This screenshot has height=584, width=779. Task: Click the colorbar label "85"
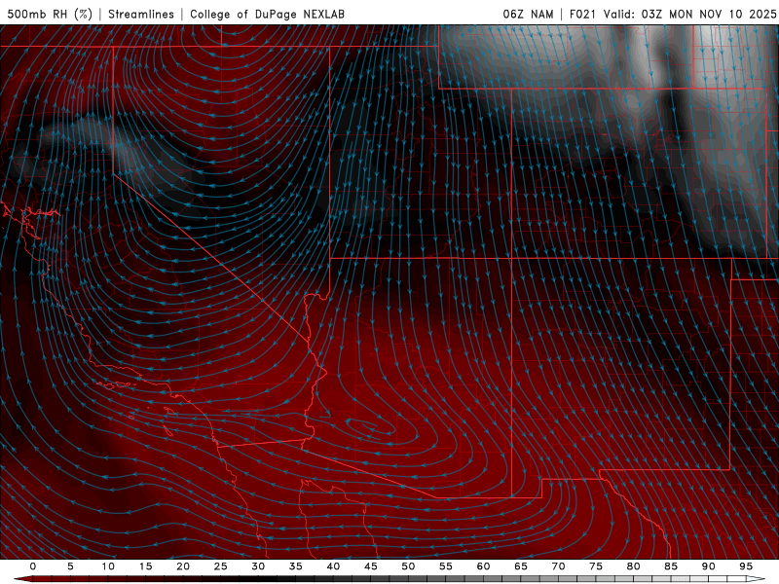pos(671,566)
